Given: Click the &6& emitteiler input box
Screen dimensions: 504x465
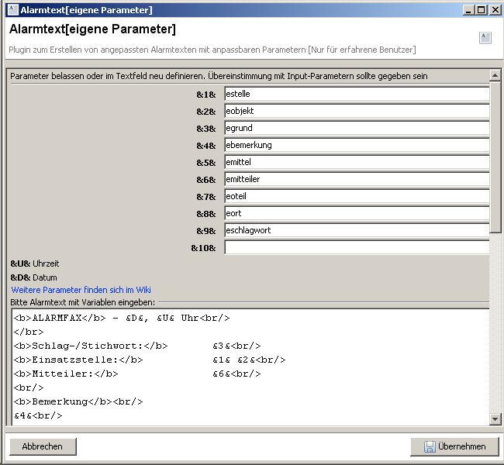Looking at the screenshot, I should pyautogui.click(x=356, y=179).
